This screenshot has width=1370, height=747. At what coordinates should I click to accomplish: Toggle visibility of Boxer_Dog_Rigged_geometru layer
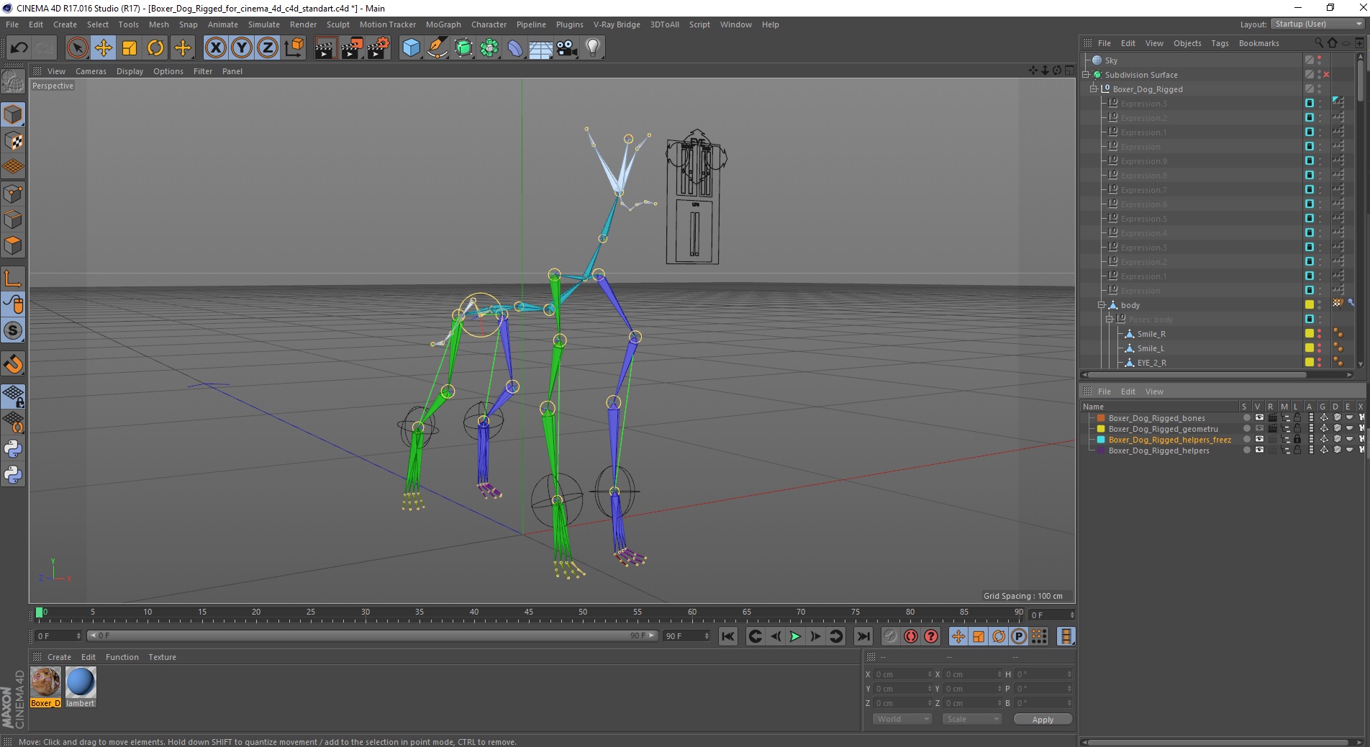coord(1259,429)
